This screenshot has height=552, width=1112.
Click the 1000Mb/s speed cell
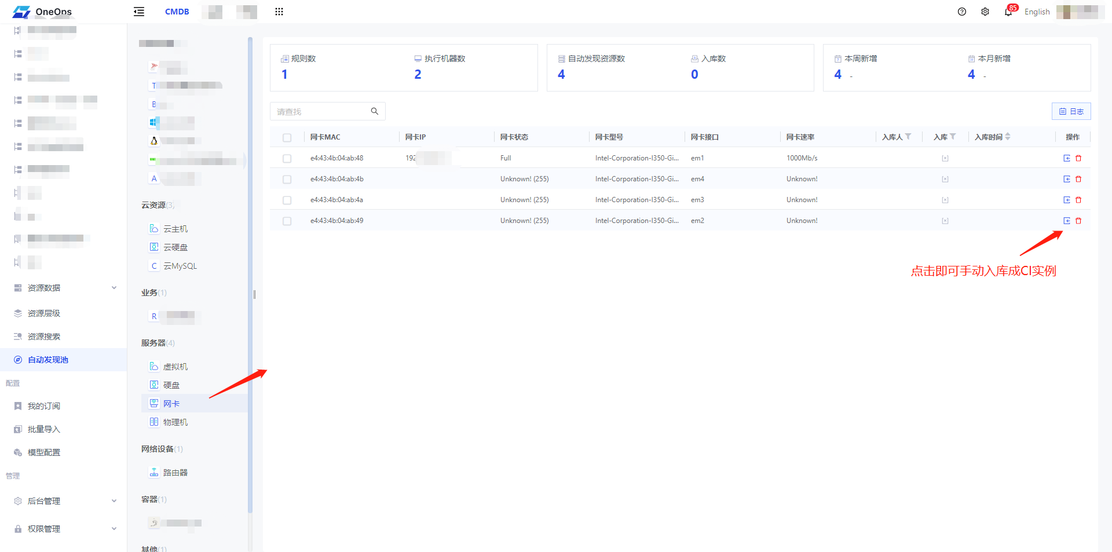802,158
